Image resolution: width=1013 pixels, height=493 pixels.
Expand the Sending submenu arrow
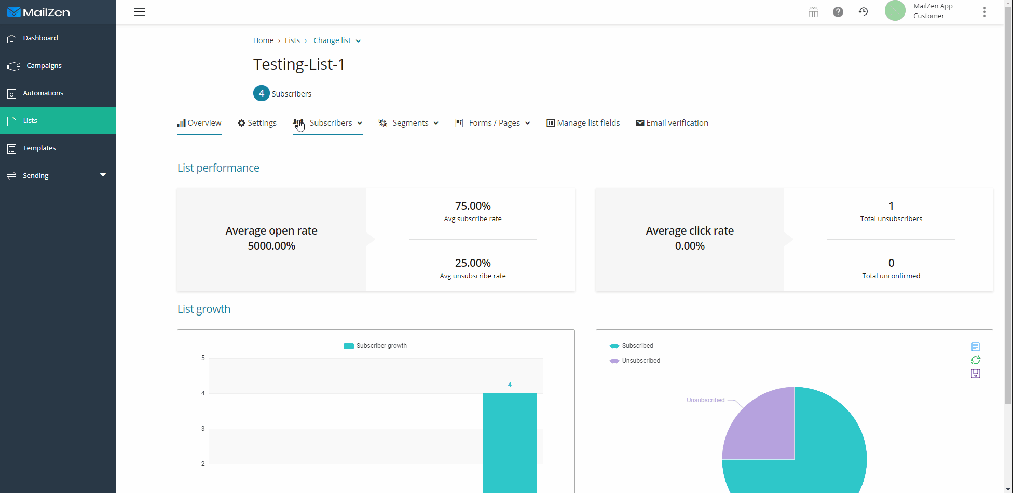pyautogui.click(x=103, y=175)
